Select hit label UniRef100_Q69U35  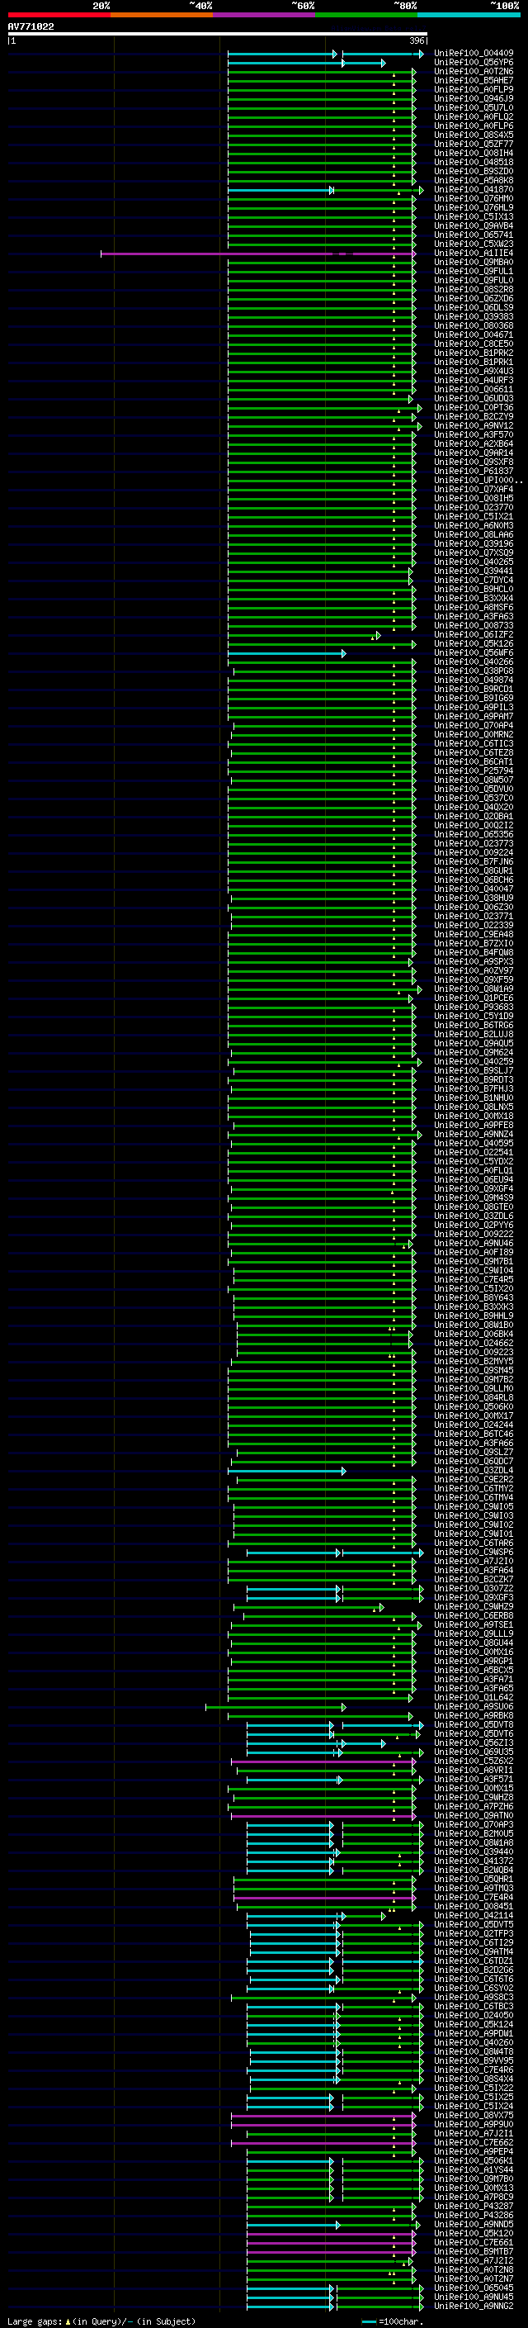474,1752
